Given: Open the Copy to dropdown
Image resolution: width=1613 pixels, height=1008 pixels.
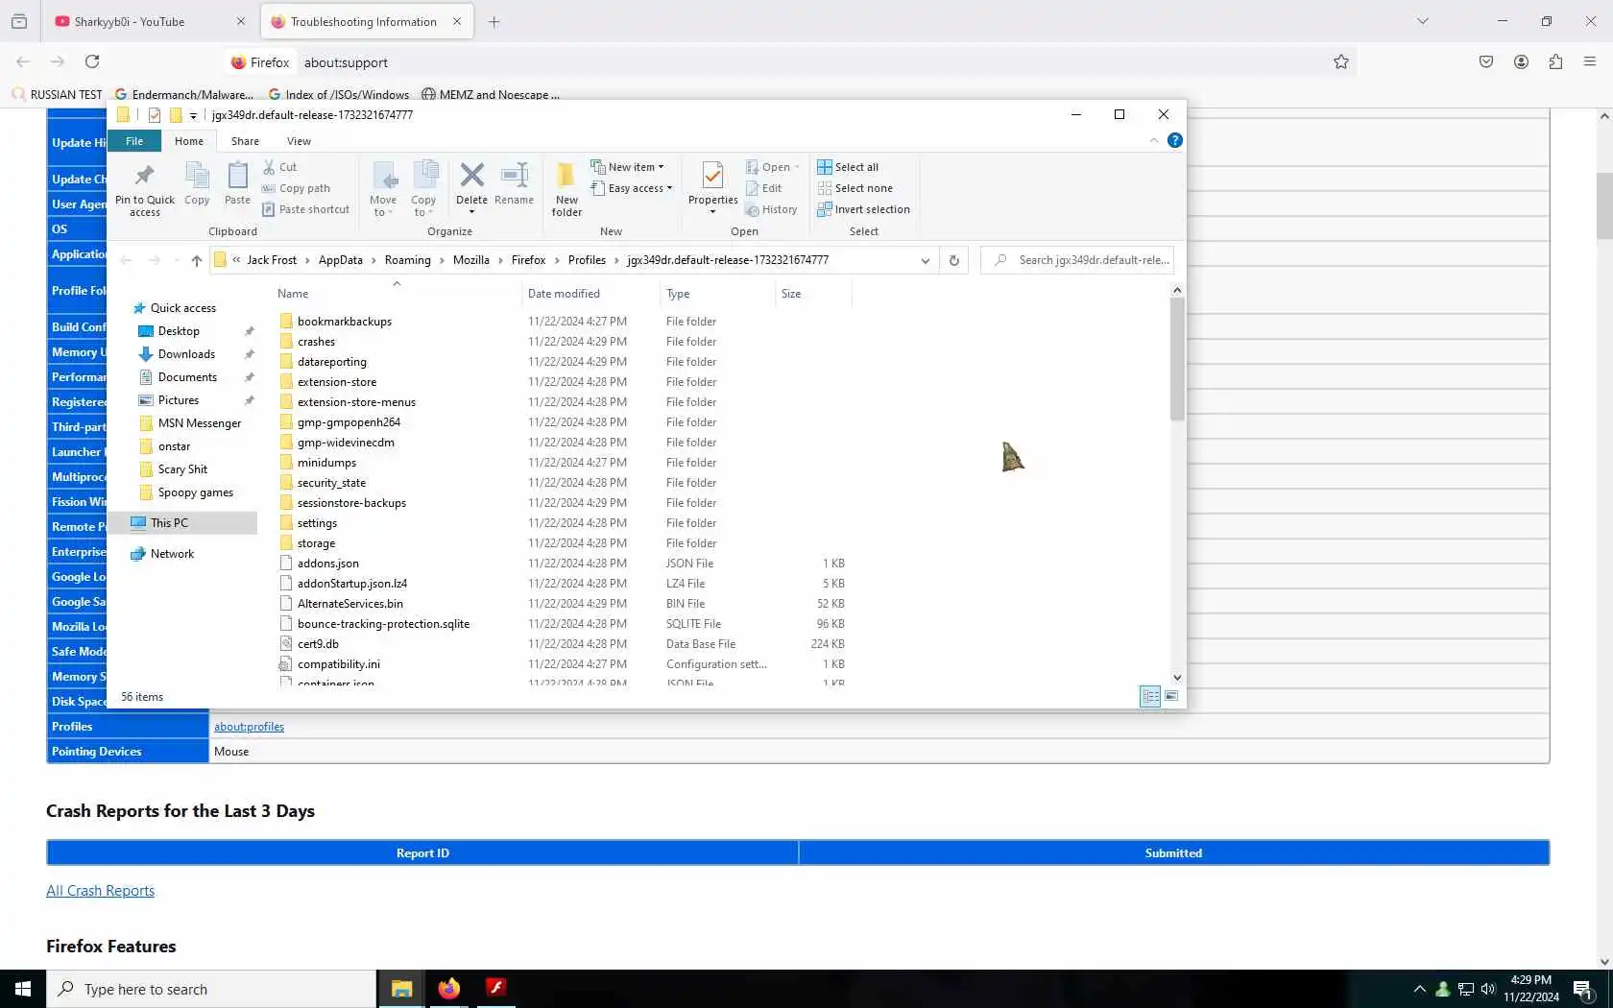Looking at the screenshot, I should pyautogui.click(x=423, y=189).
